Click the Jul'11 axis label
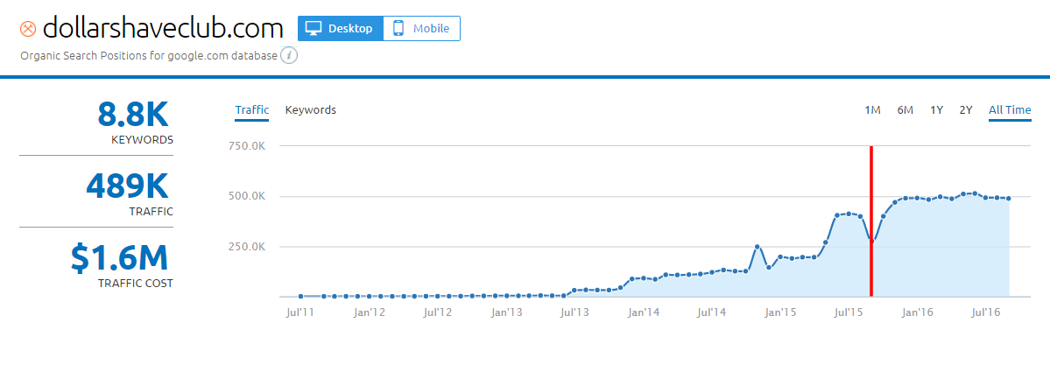Image resolution: width=1050 pixels, height=365 pixels. pyautogui.click(x=300, y=312)
